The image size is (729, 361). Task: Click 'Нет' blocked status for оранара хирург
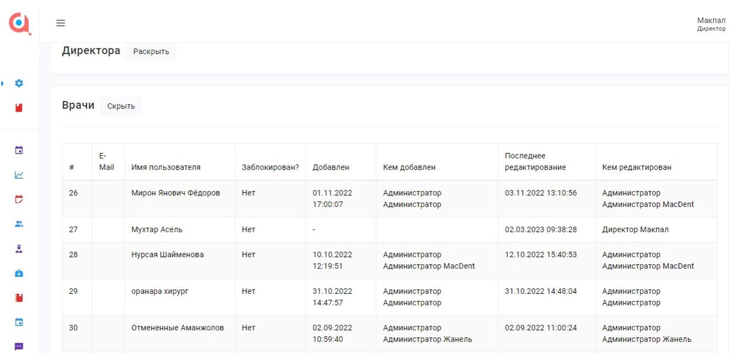click(249, 291)
